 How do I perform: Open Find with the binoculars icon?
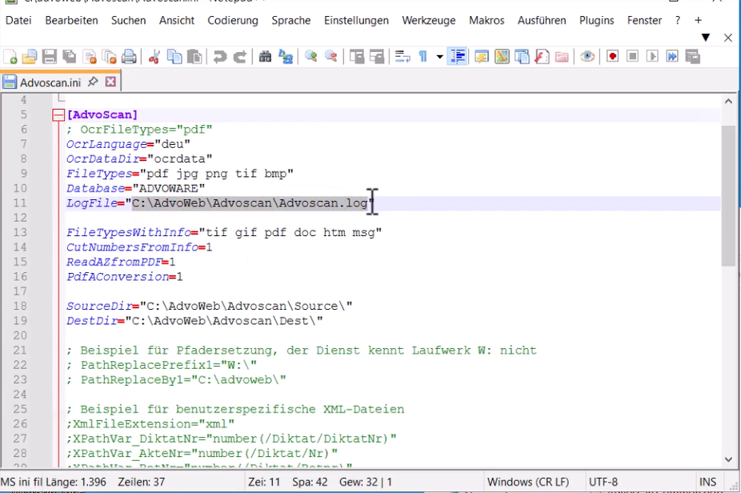click(265, 57)
